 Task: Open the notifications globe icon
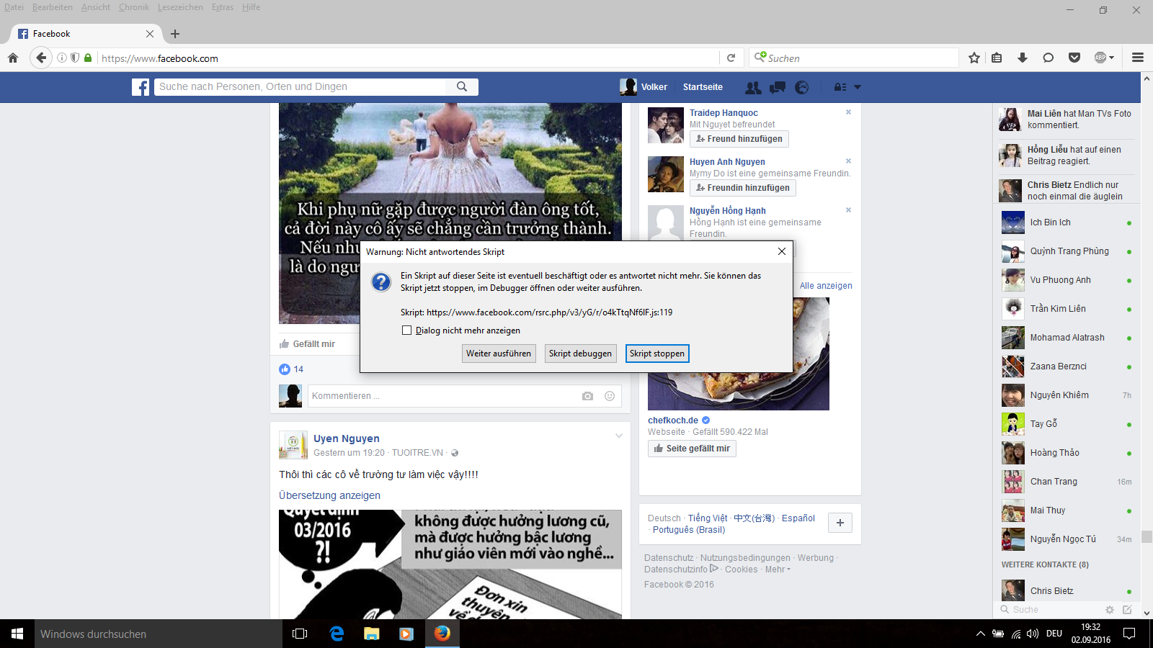801,87
